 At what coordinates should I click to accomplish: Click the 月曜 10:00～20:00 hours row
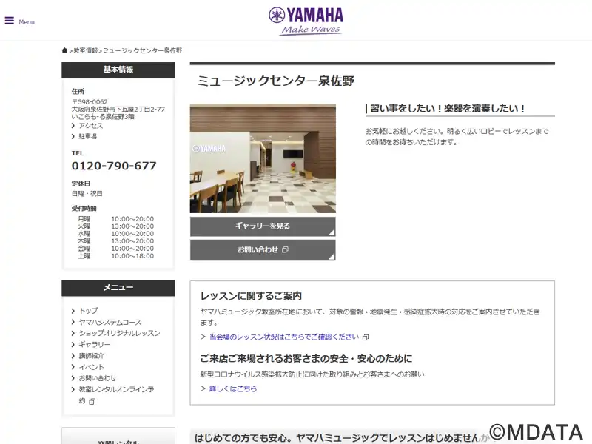point(115,219)
